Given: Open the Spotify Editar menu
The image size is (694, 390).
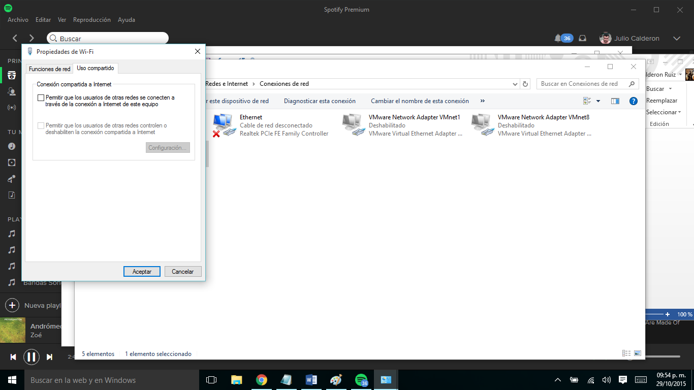Looking at the screenshot, I should [43, 20].
